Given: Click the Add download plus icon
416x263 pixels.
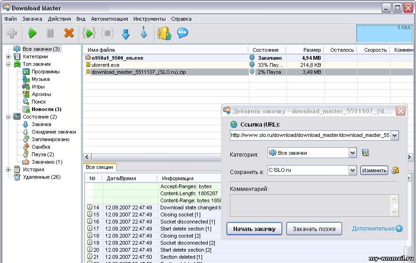Looking at the screenshot, I should 12,33.
